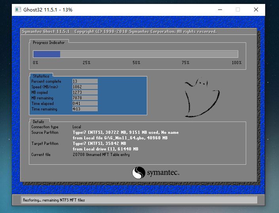Click the symantec brand text
279x213 pixels.
(x=163, y=173)
